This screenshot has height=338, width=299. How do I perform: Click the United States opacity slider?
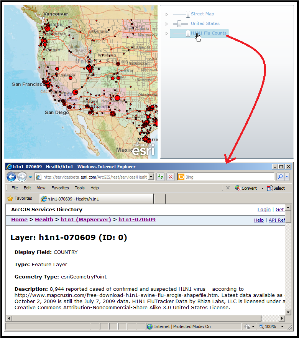pos(179,24)
